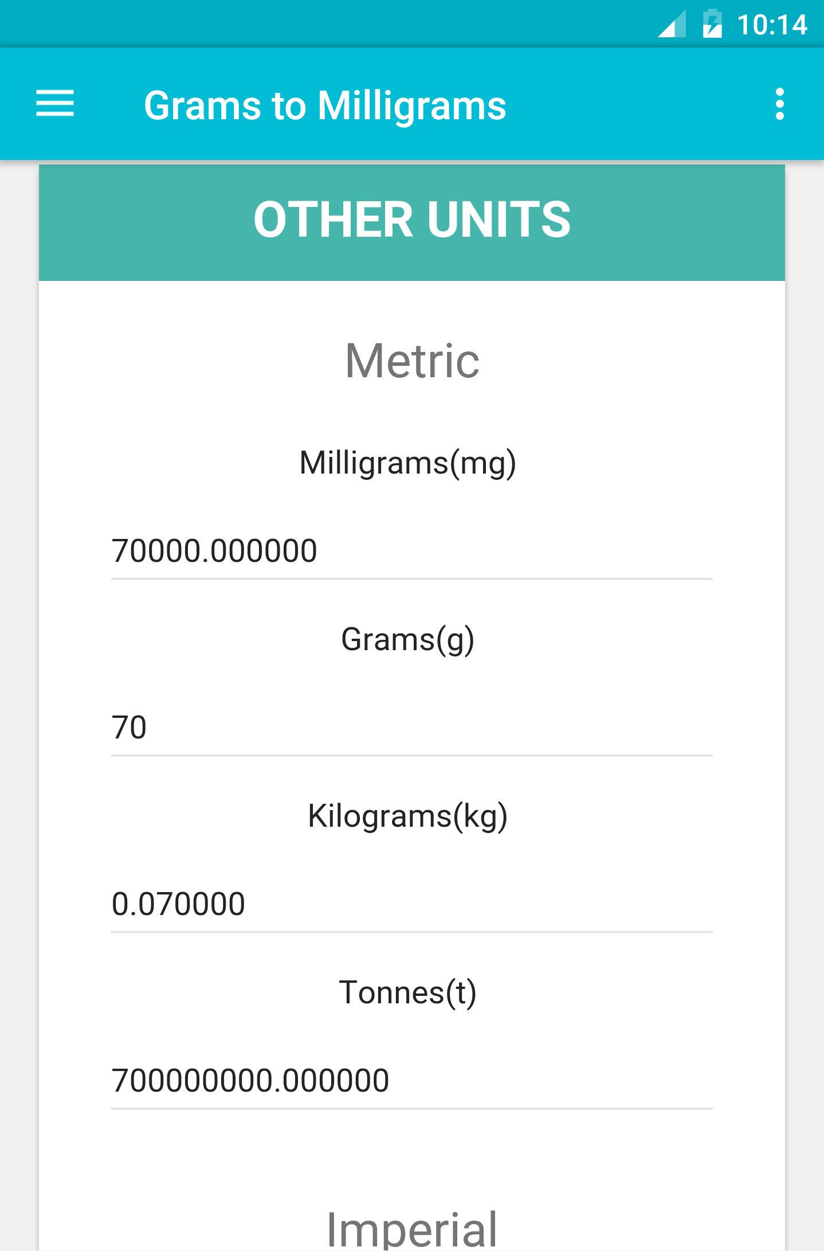The height and width of the screenshot is (1251, 824).
Task: Open the three-dot overflow menu
Action: pyautogui.click(x=779, y=104)
